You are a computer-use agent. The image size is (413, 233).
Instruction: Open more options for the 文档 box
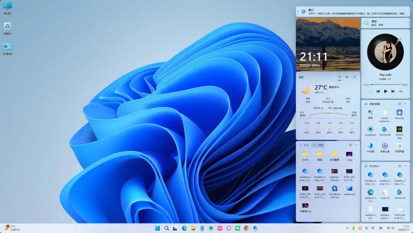tap(356, 145)
